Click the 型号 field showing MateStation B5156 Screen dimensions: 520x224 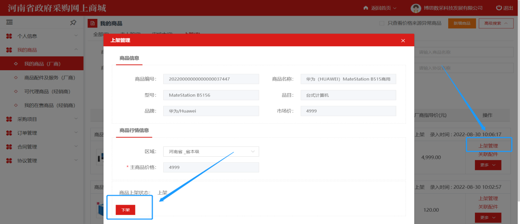[211, 95]
